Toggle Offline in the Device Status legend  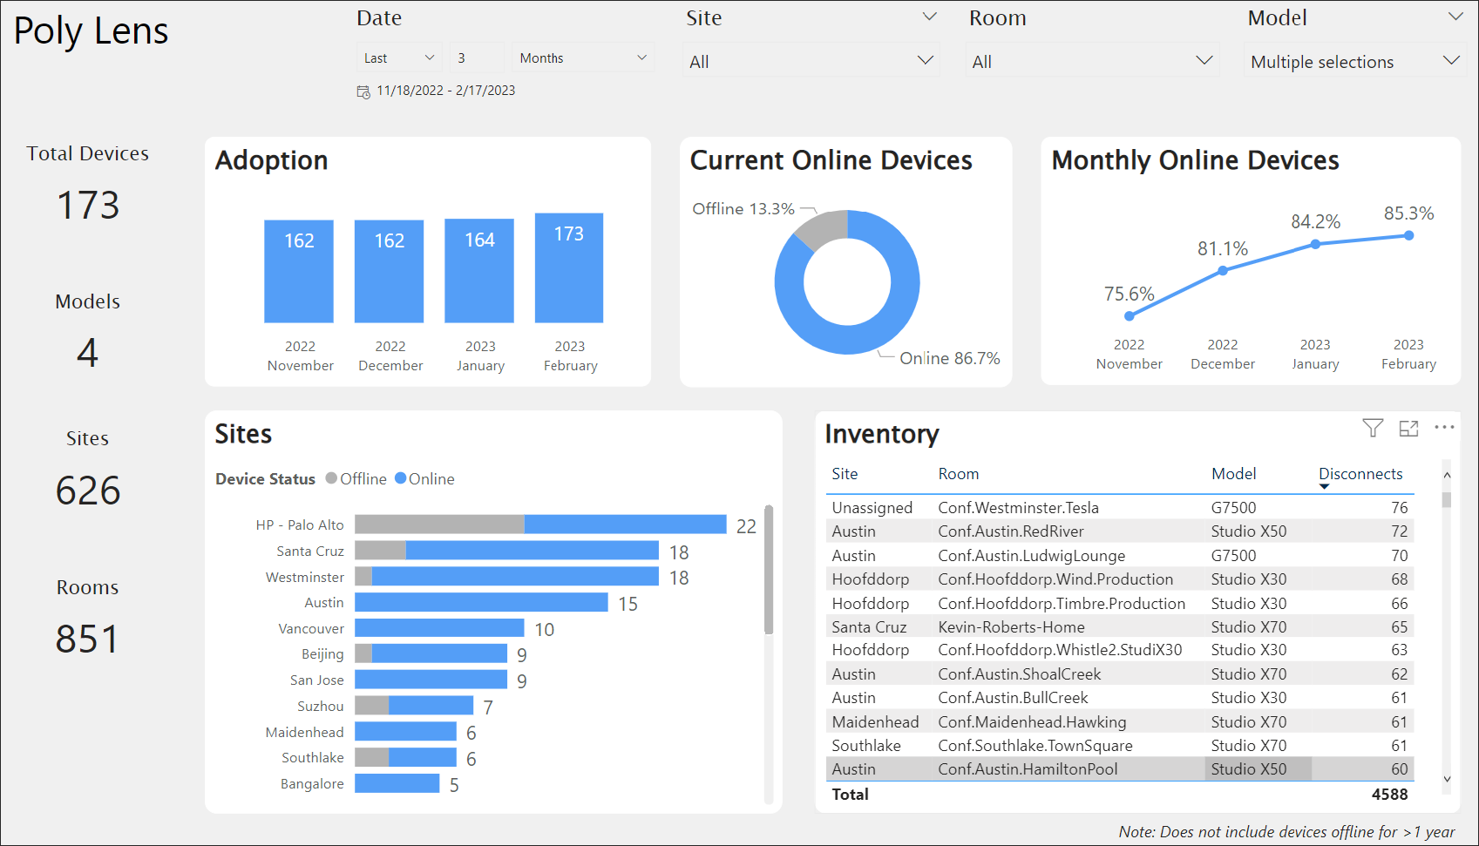coord(356,478)
